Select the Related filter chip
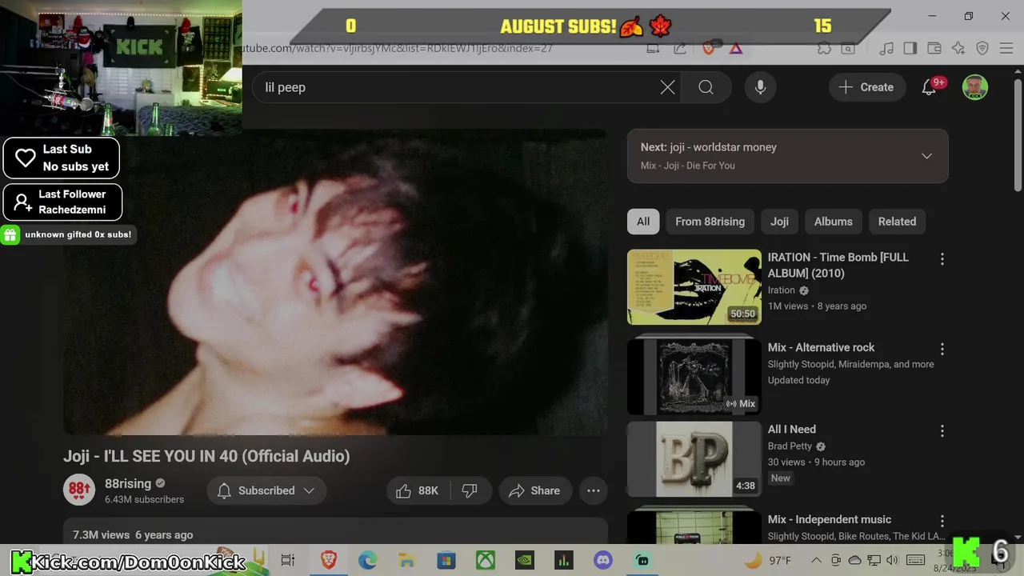This screenshot has height=576, width=1024. [x=897, y=222]
